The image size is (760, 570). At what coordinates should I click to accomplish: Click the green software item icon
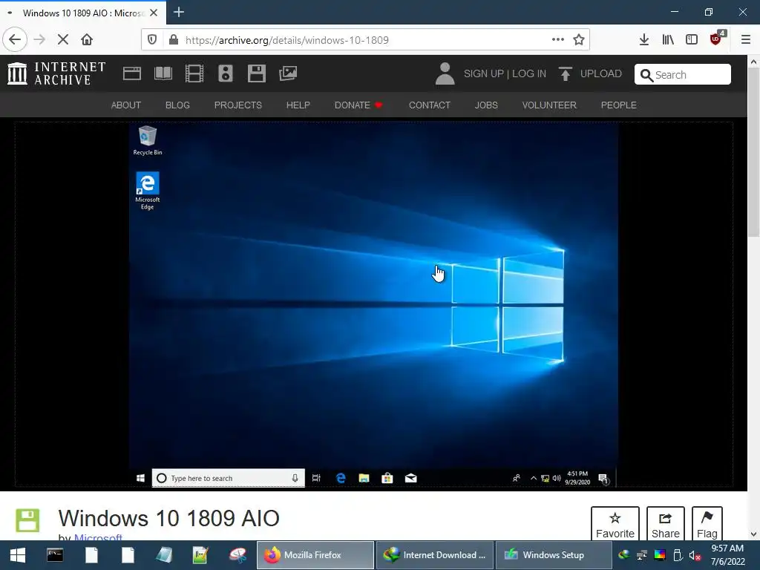click(x=27, y=520)
